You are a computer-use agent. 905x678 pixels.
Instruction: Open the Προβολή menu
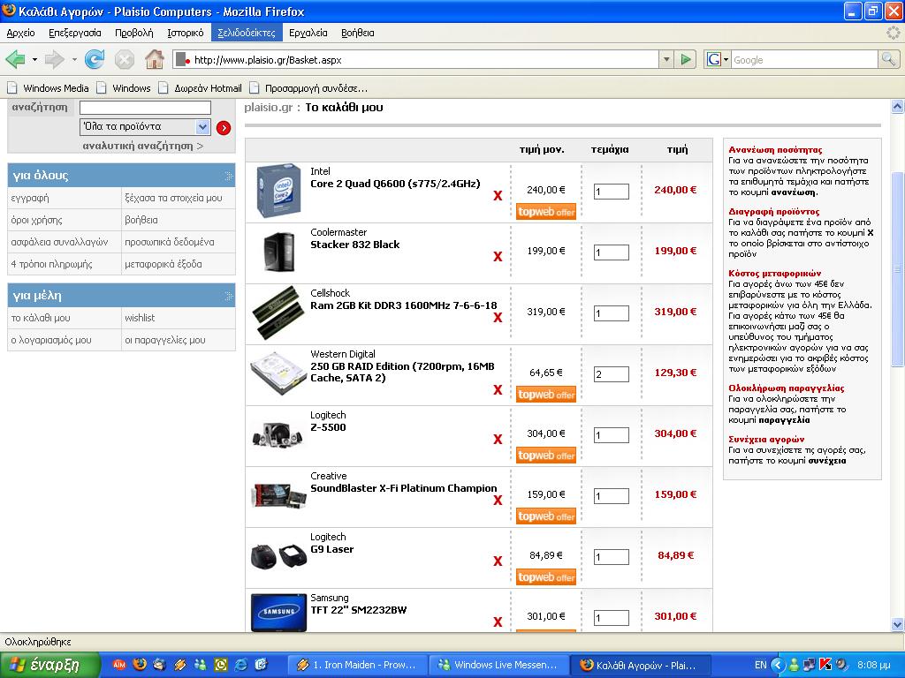coord(134,33)
